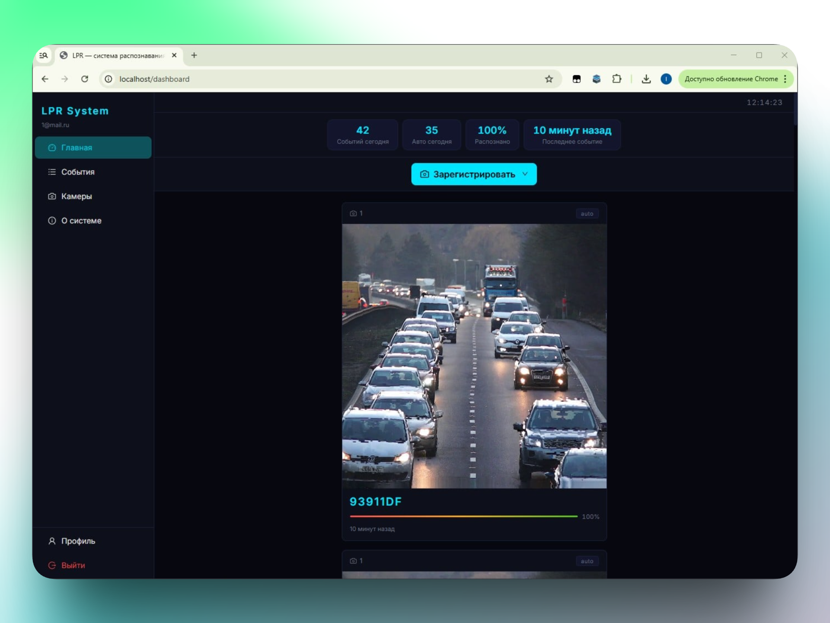Click the Выйти logout icon
This screenshot has height=623, width=830.
point(52,565)
